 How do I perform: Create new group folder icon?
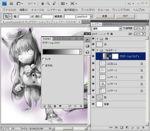click(x=132, y=127)
